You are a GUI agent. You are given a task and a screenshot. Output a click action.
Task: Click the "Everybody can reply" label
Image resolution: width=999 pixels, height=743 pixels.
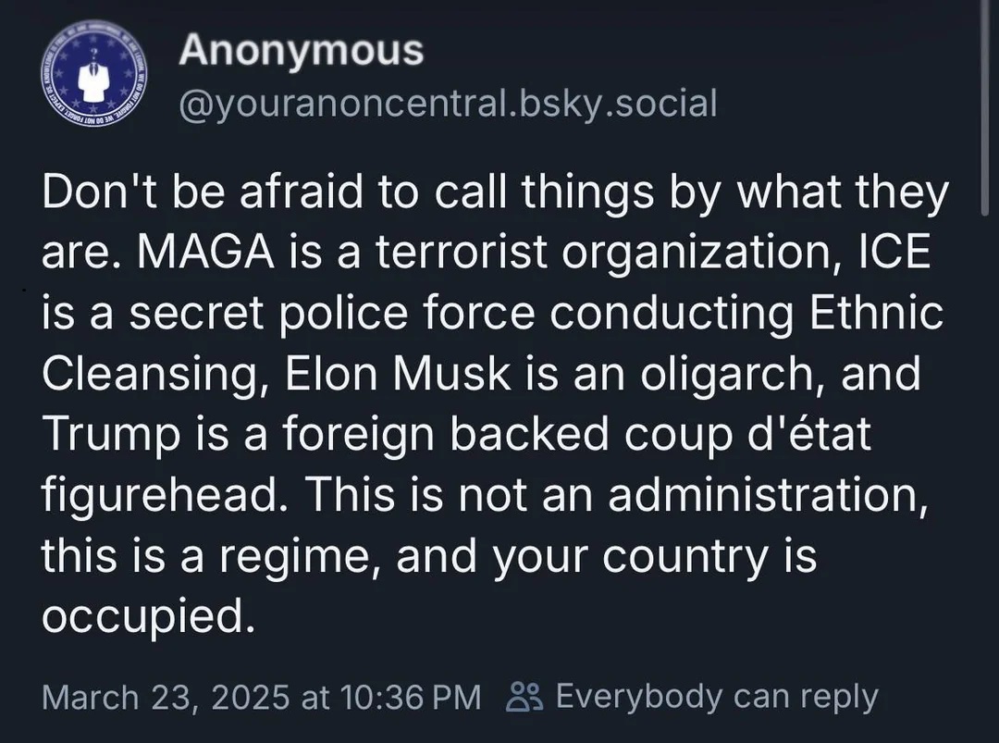(716, 696)
